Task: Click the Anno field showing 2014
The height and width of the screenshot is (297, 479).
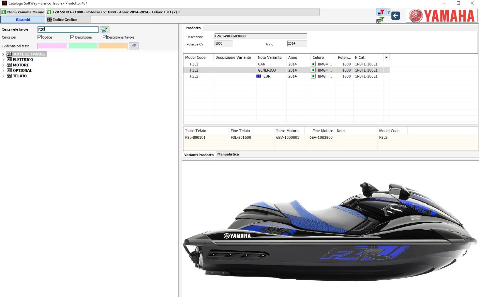Action: tap(297, 43)
